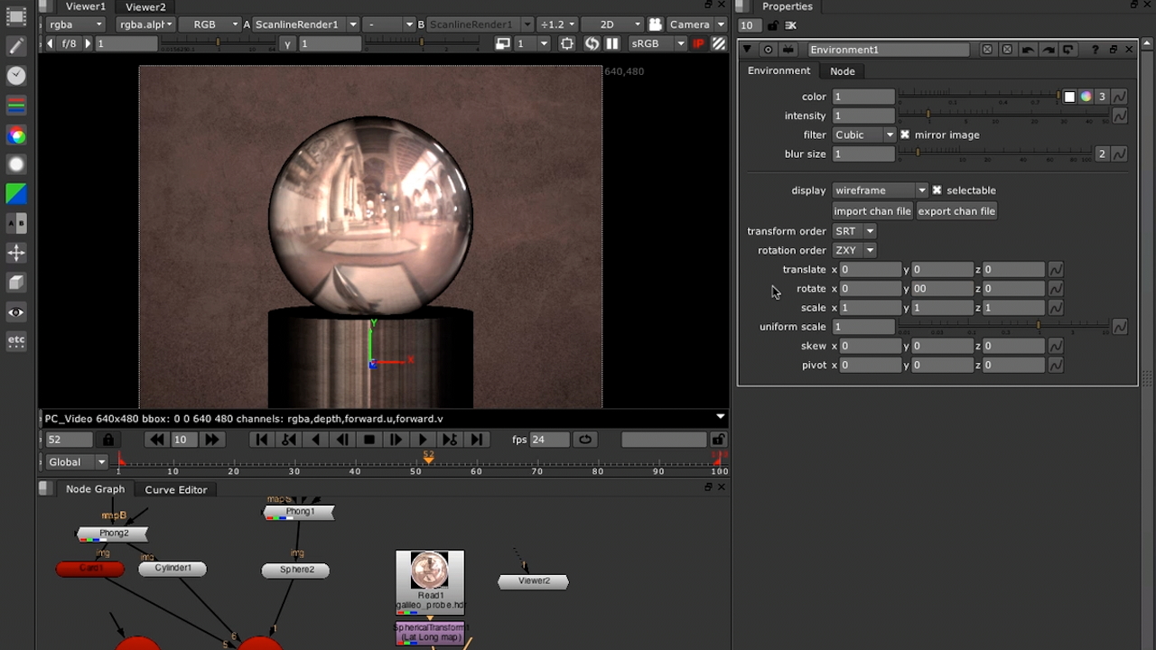Toggle playback loop mode button
Screen dimensions: 1156x650
pos(585,440)
